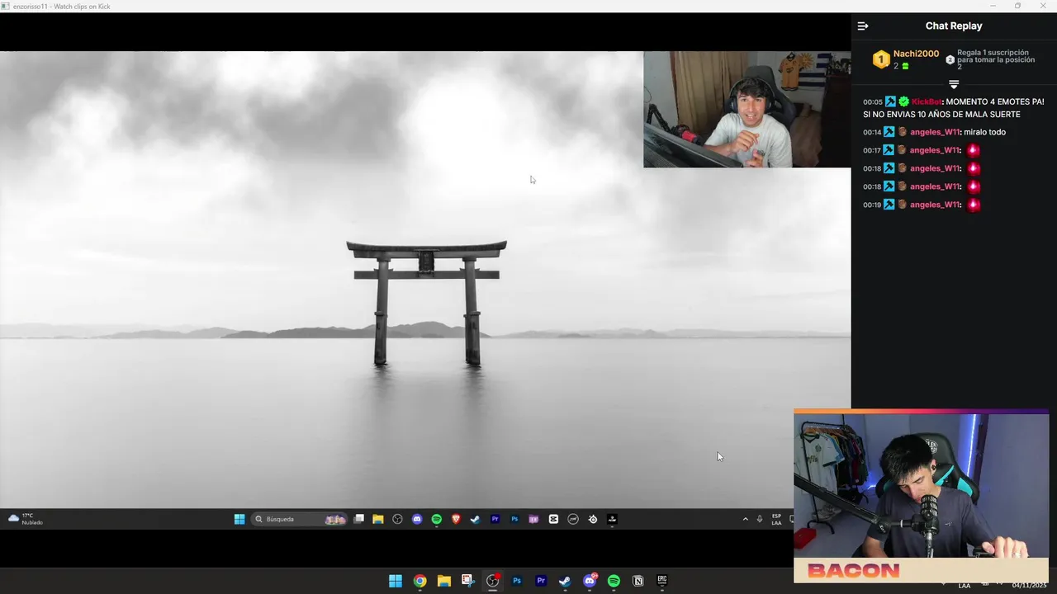Click the red emote in the 00:17 message
The width and height of the screenshot is (1057, 594).
tap(974, 150)
